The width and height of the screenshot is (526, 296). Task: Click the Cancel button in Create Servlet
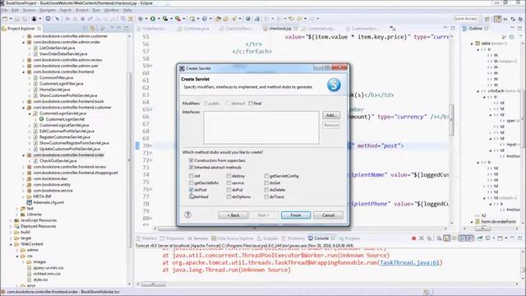(x=328, y=215)
